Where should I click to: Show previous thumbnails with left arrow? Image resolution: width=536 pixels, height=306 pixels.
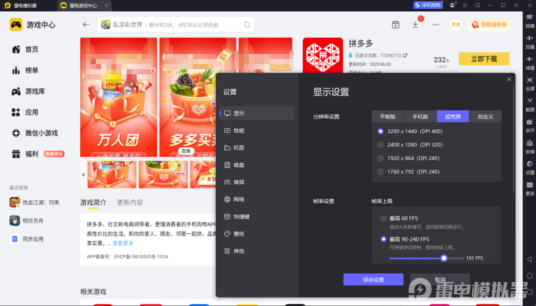coord(83,175)
